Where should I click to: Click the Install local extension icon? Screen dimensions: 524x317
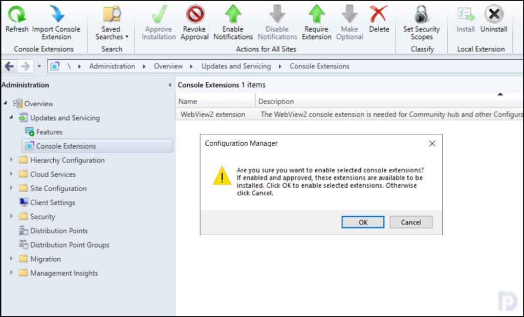tap(466, 14)
